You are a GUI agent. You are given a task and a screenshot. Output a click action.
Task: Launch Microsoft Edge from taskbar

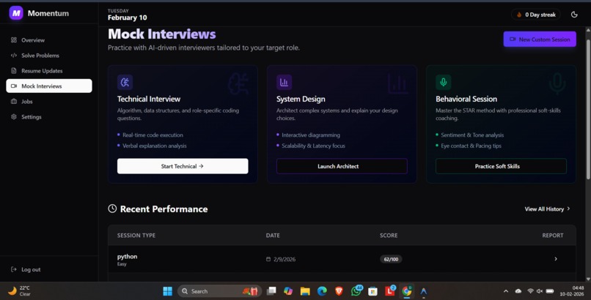click(x=322, y=291)
